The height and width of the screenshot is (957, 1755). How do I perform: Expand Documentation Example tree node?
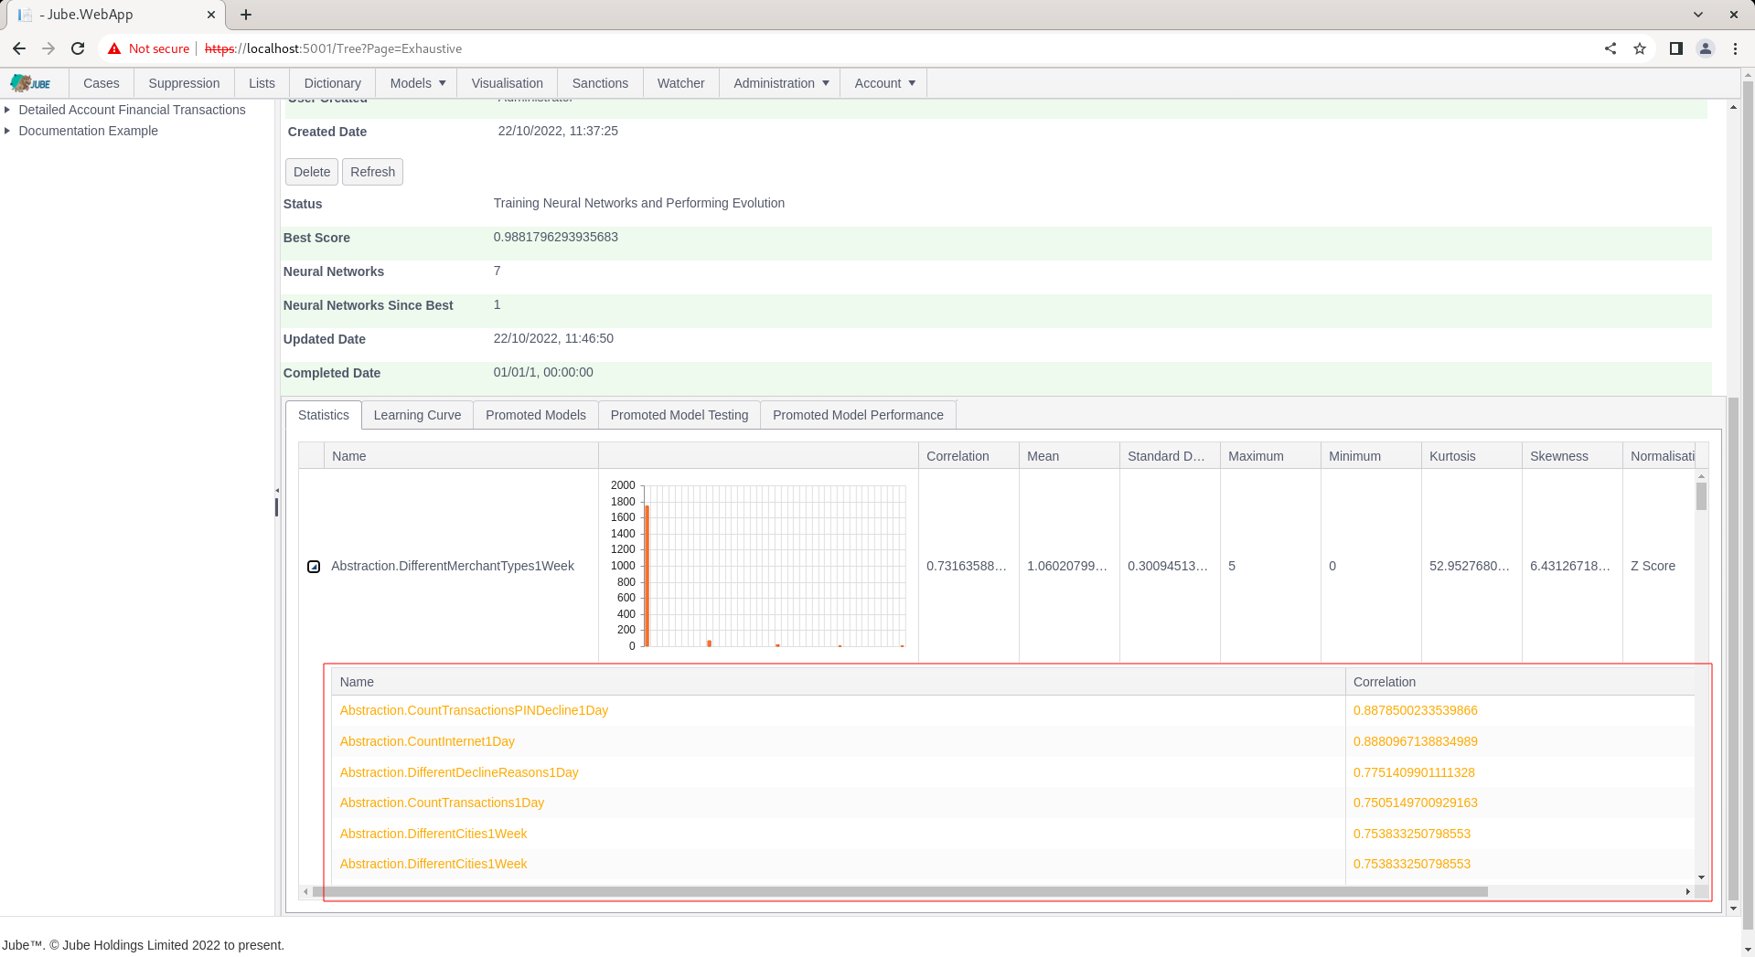click(7, 131)
